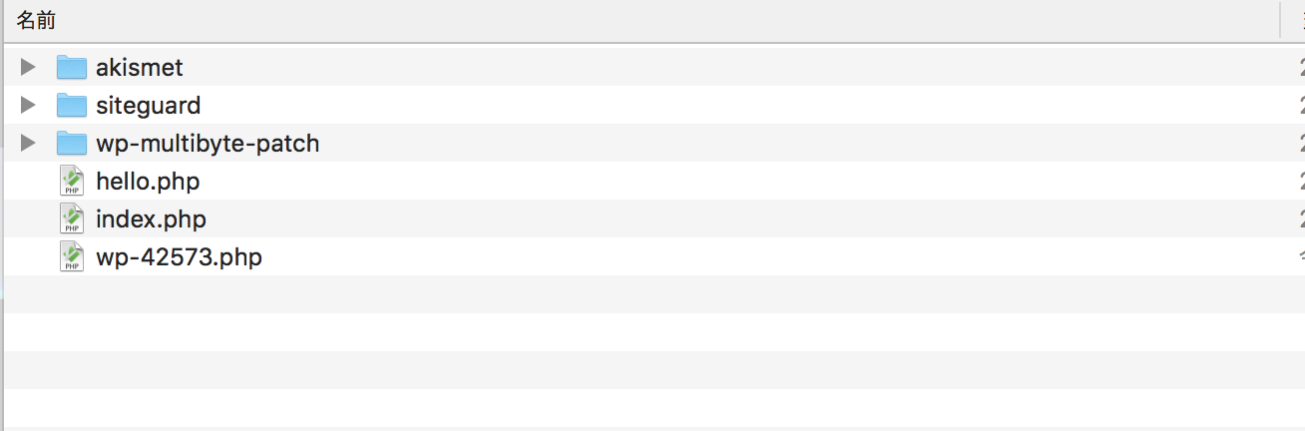Click the divider after the 名前 column
Screen dimensions: 1305x431
pos(1280,20)
